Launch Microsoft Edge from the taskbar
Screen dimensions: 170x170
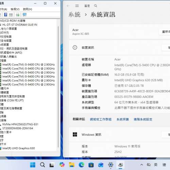tap(82, 165)
